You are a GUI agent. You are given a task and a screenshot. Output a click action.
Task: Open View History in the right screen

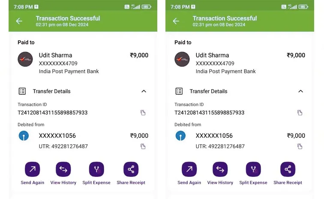tap(220, 169)
